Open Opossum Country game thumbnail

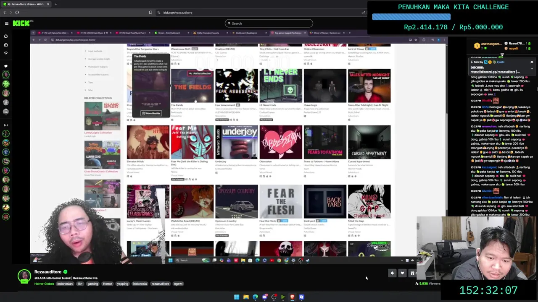click(237, 201)
